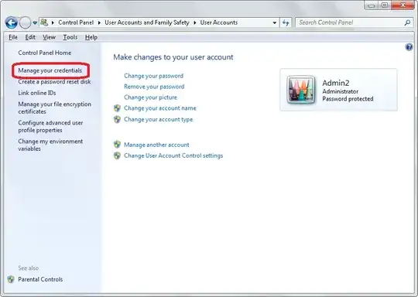Click the shield icon beside Manage another account
The image size is (418, 297).
(x=117, y=145)
